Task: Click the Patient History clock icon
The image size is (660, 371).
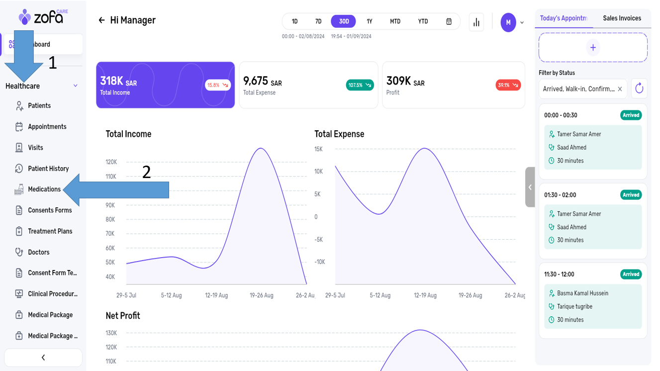Action: click(19, 169)
